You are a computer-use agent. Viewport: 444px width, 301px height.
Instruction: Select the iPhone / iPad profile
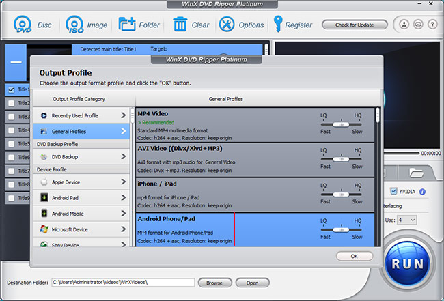(255, 195)
